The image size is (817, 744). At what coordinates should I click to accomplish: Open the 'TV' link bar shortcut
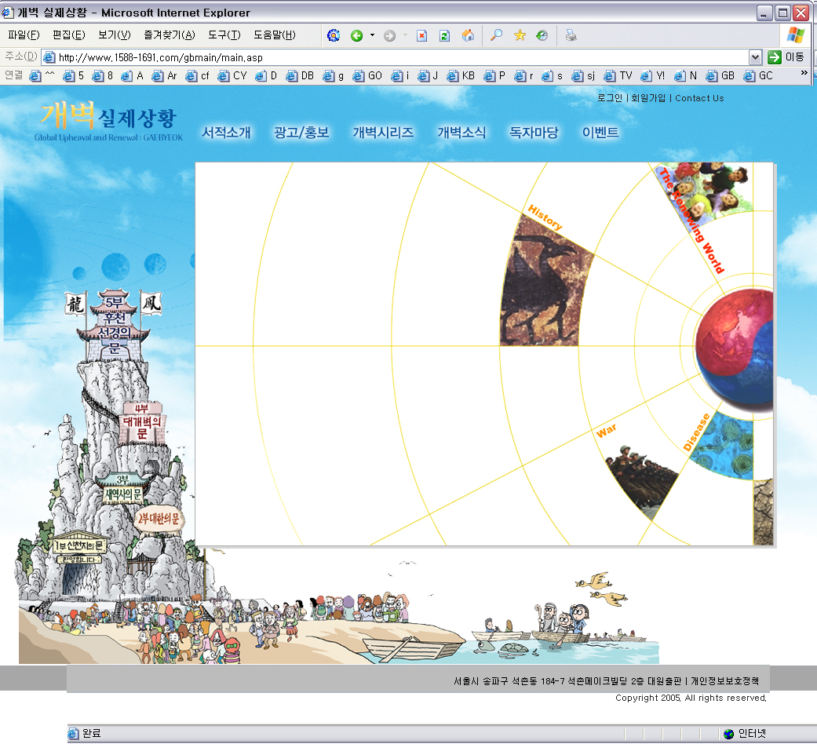point(618,76)
